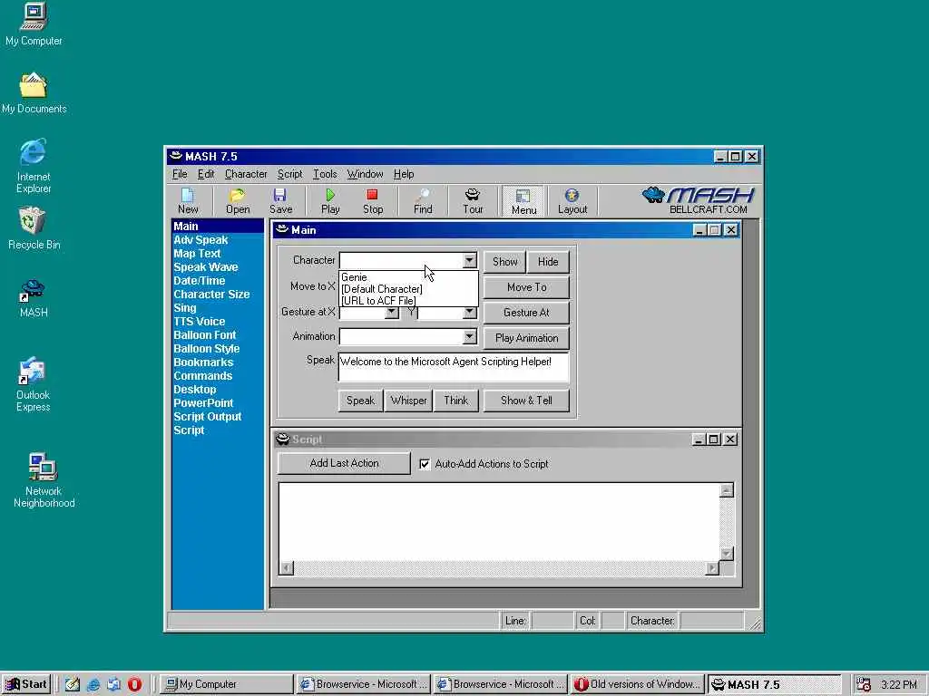Open the Tools menu

click(x=325, y=174)
